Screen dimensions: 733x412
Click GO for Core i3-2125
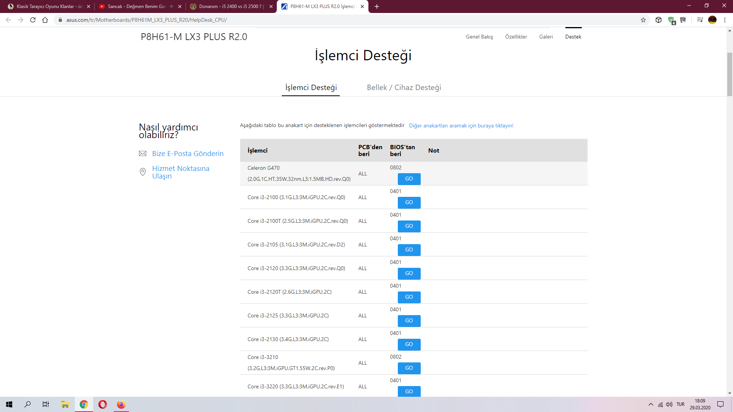click(x=409, y=321)
